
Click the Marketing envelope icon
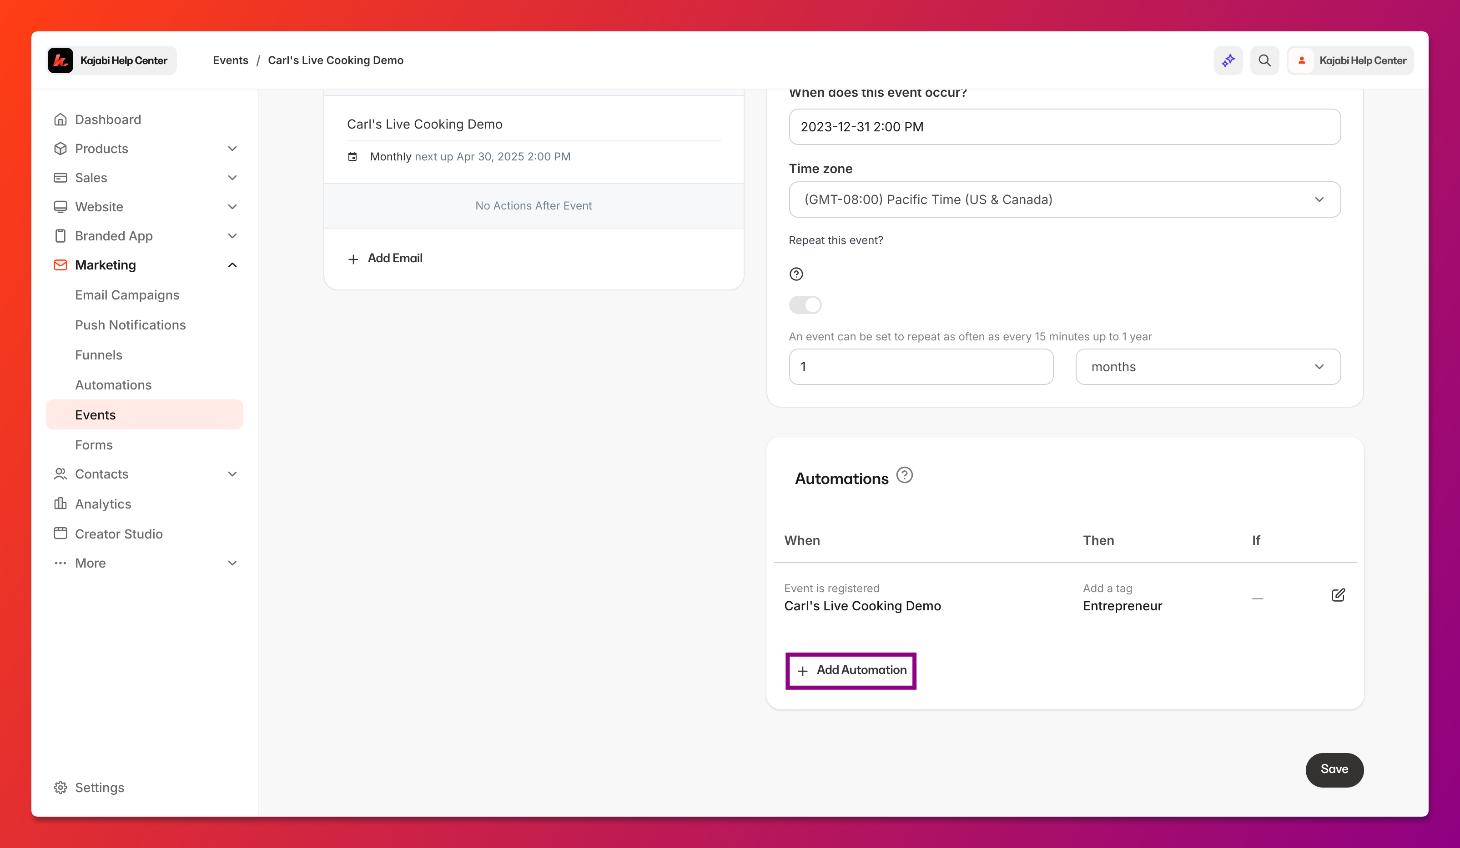pyautogui.click(x=60, y=264)
